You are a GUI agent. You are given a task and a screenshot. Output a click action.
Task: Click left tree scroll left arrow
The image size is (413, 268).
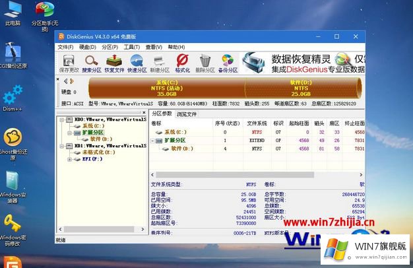(x=60, y=230)
